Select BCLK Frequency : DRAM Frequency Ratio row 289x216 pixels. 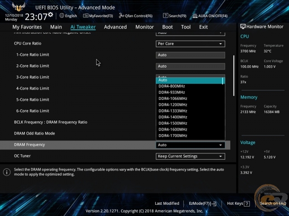tap(51, 122)
